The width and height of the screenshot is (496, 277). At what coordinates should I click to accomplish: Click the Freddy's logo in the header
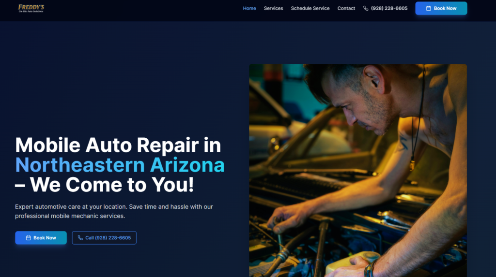click(31, 8)
